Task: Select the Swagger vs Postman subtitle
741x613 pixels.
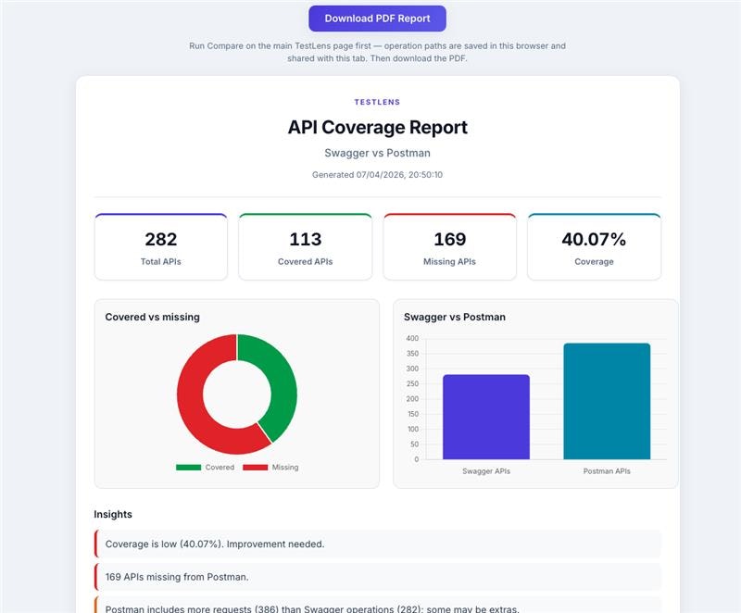Action: click(x=377, y=153)
